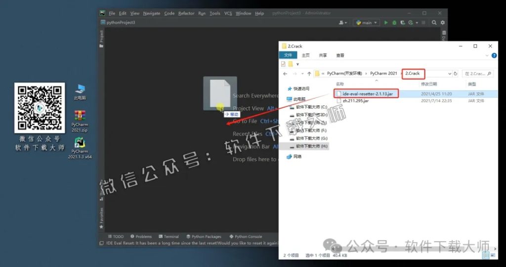Open the Window menu in PyCharm
This screenshot has height=267, width=506.
(x=243, y=13)
